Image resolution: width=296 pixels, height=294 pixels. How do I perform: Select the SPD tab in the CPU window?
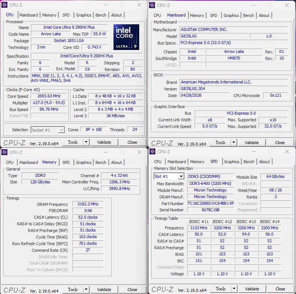point(66,15)
